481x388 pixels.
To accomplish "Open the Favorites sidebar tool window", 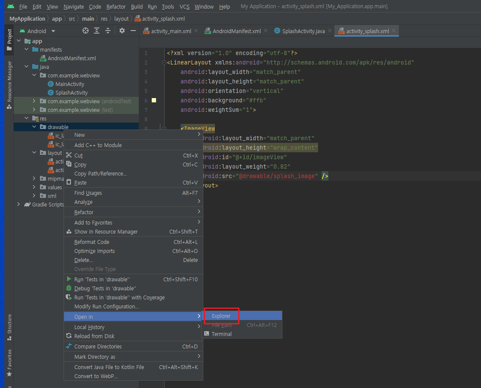I will (9, 363).
